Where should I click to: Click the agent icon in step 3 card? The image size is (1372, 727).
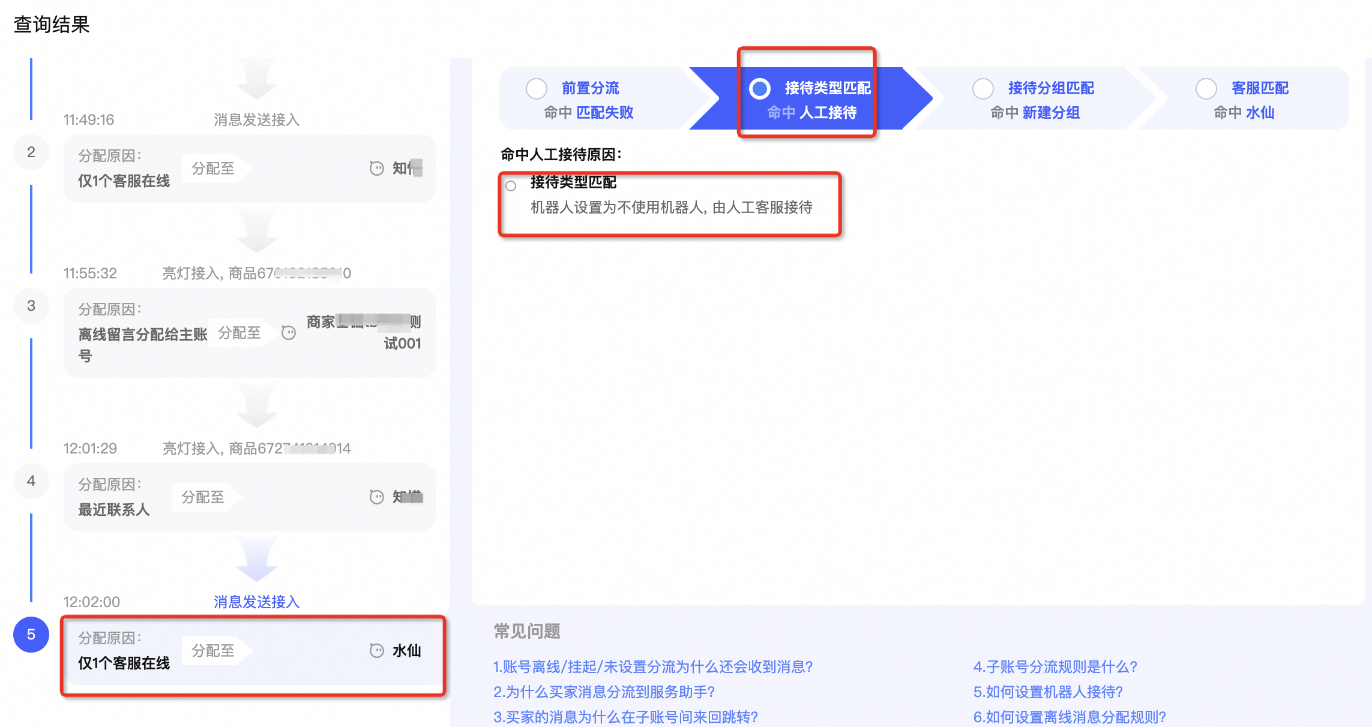coord(289,333)
